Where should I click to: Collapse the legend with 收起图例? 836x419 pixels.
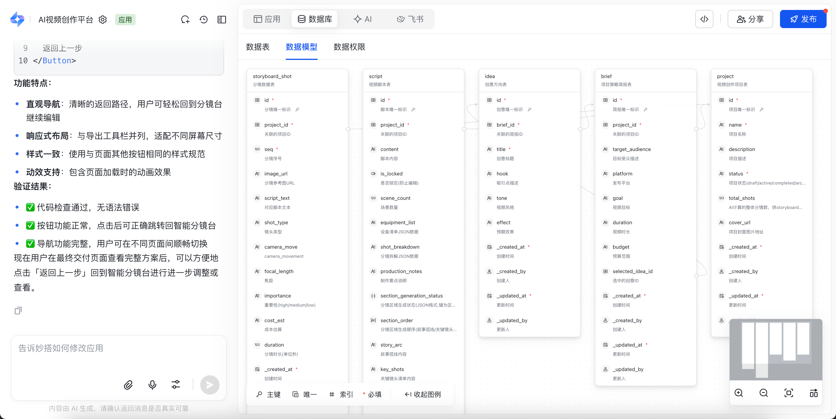coord(423,394)
